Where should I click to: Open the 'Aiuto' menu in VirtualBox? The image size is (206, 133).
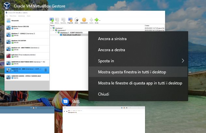coord(29,16)
